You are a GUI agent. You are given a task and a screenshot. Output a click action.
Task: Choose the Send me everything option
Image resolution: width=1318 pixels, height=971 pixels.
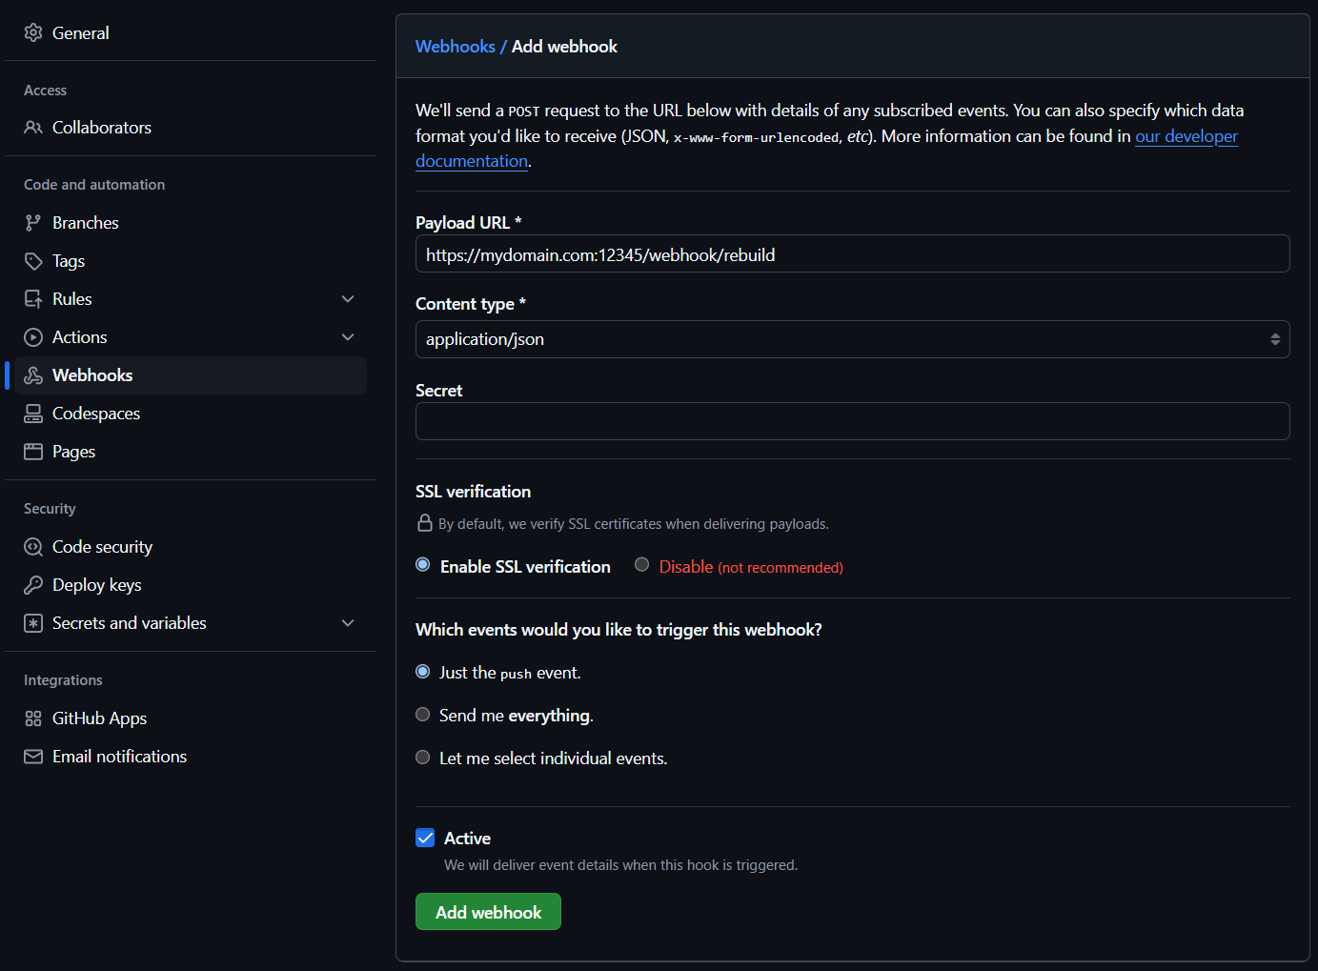click(x=423, y=715)
